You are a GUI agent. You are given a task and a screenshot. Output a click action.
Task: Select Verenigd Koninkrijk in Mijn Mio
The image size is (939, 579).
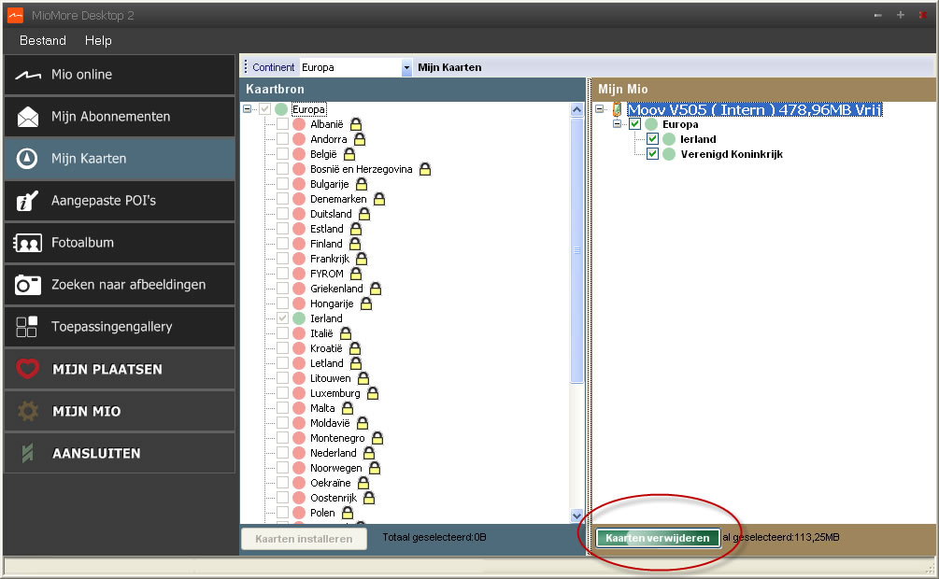[x=732, y=154]
